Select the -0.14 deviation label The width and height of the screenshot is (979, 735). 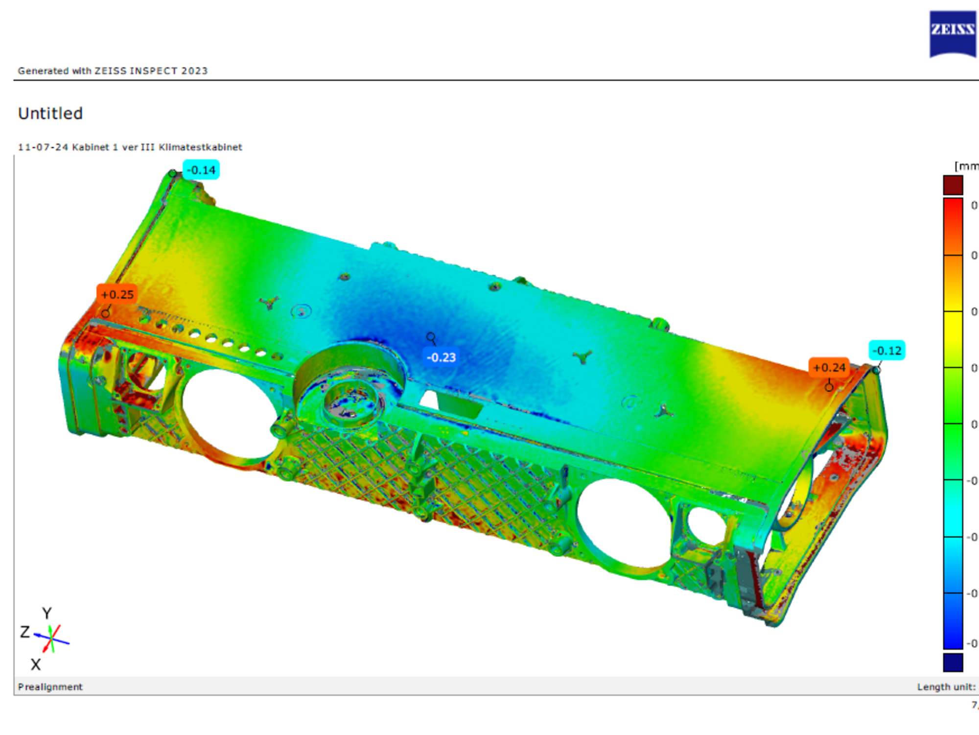(201, 170)
